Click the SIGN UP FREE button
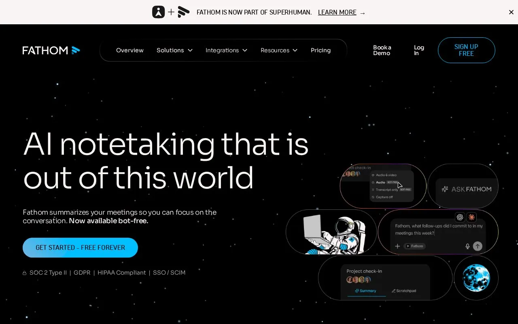 coord(466,50)
